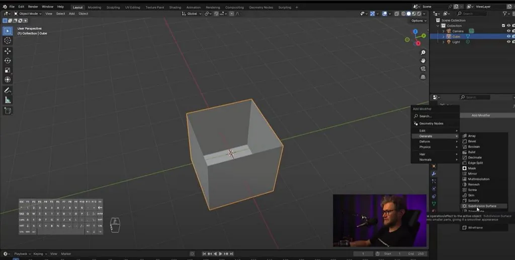Toggle camera view icon in viewport
The height and width of the screenshot is (260, 515).
[423, 69]
